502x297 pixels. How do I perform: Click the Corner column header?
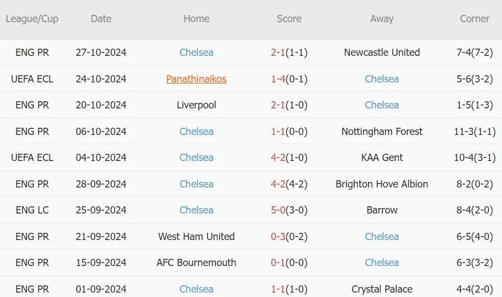pyautogui.click(x=474, y=19)
